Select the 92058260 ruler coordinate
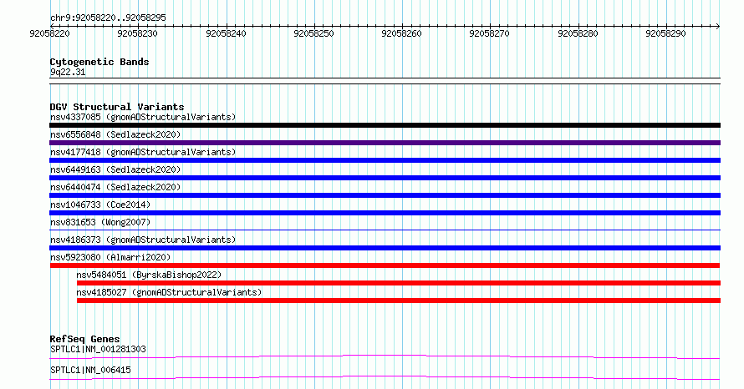The width and height of the screenshot is (744, 389). pos(401,33)
